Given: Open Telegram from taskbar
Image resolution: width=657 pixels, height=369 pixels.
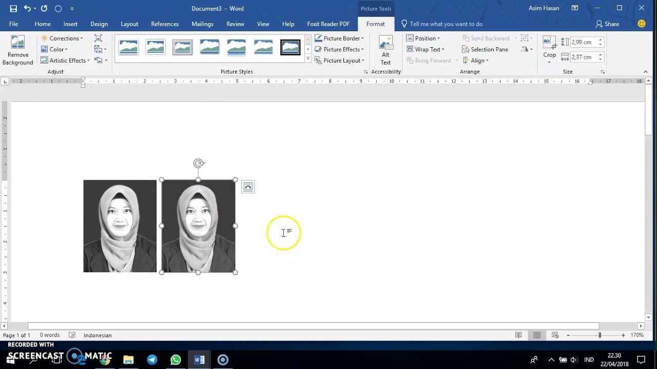Looking at the screenshot, I should click(152, 360).
